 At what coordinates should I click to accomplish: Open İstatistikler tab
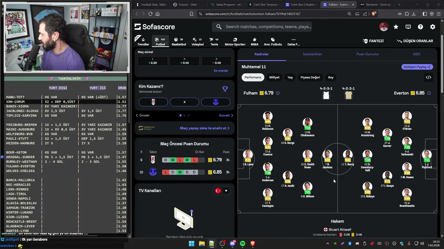(x=312, y=54)
